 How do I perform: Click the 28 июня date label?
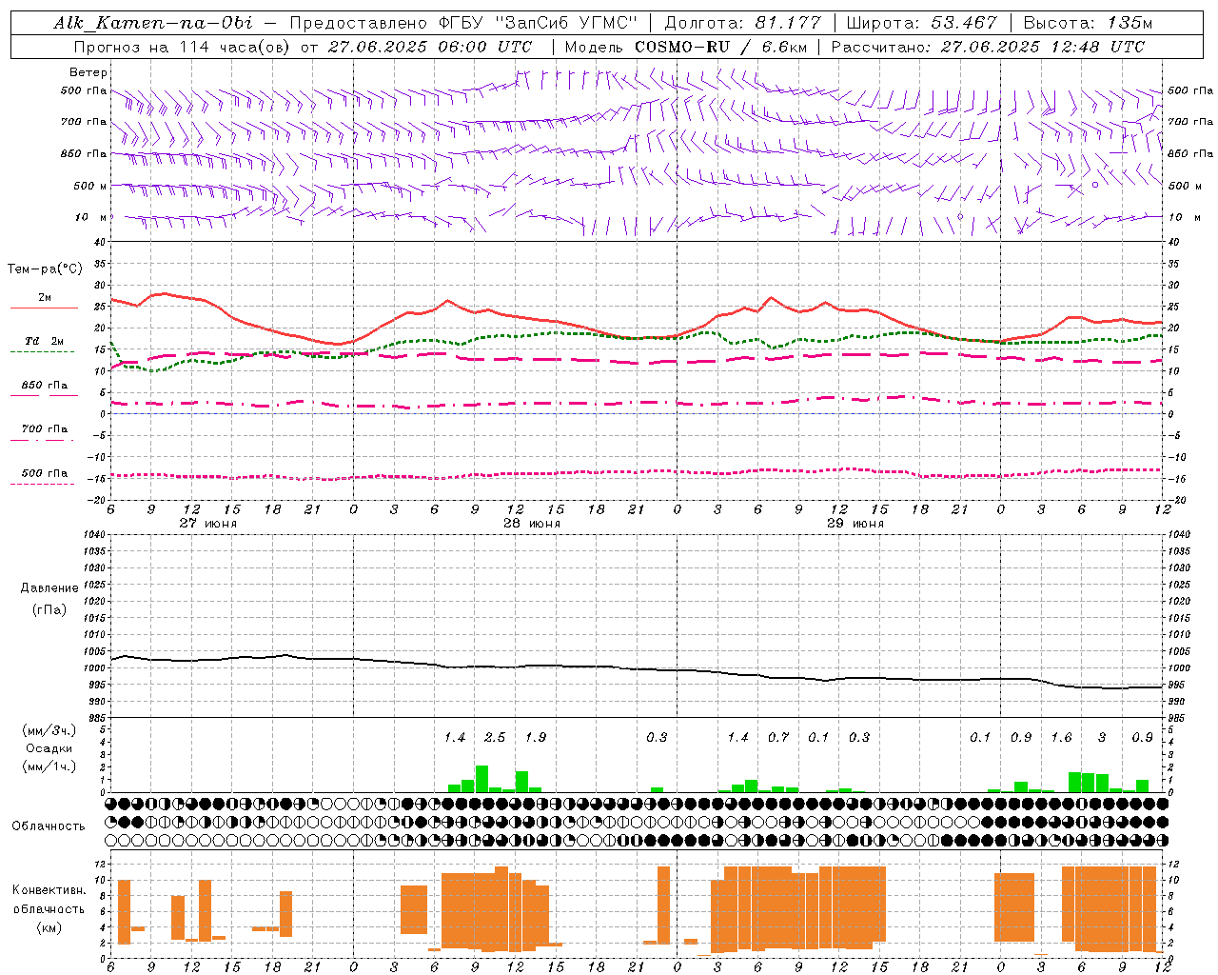click(x=532, y=524)
